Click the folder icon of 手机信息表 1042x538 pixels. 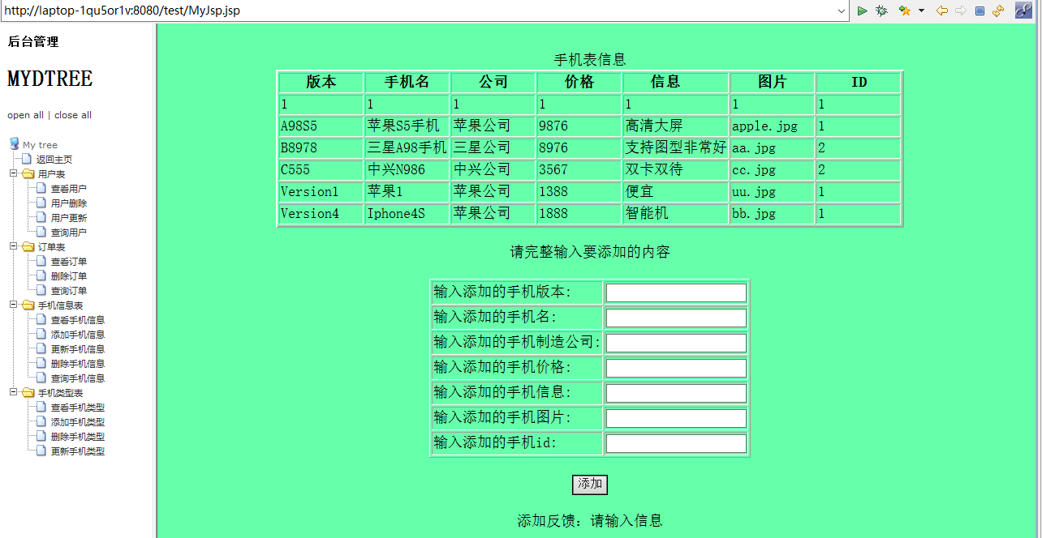click(x=28, y=305)
